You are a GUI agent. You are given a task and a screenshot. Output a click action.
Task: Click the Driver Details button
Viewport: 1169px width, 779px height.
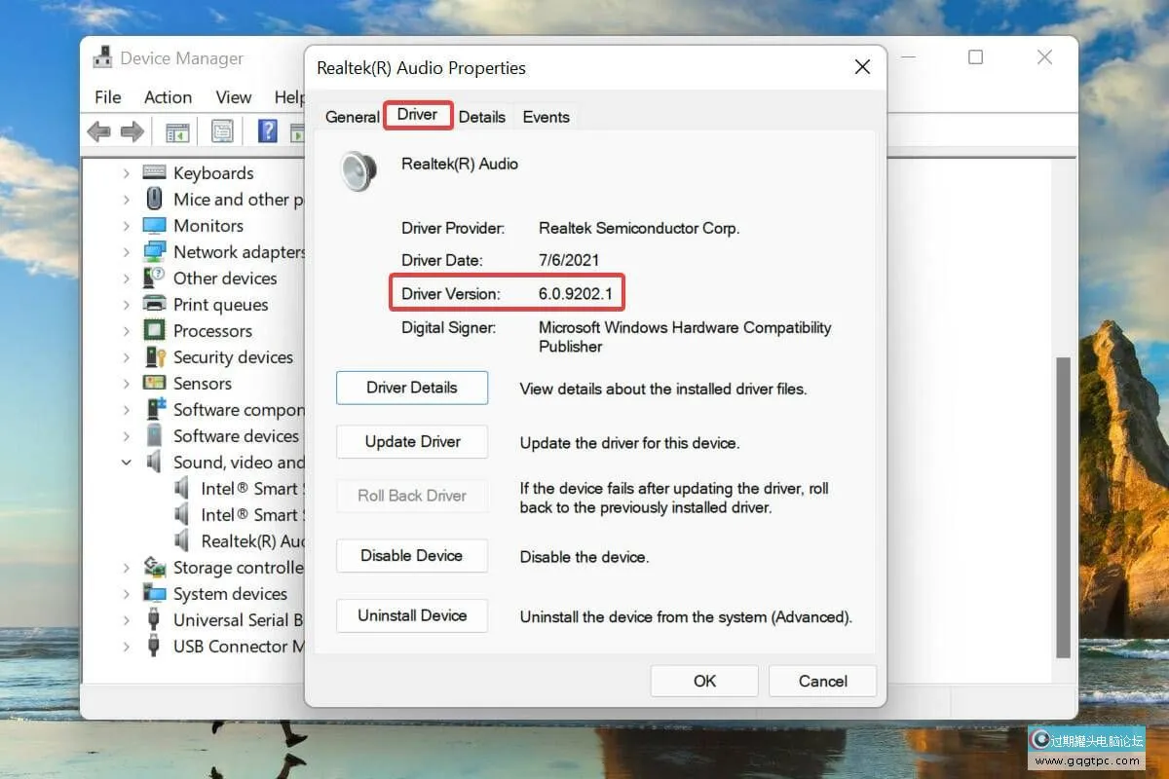pos(412,388)
